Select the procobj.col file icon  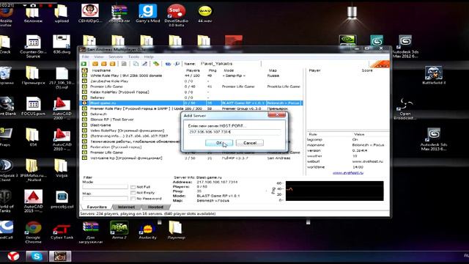point(62,199)
